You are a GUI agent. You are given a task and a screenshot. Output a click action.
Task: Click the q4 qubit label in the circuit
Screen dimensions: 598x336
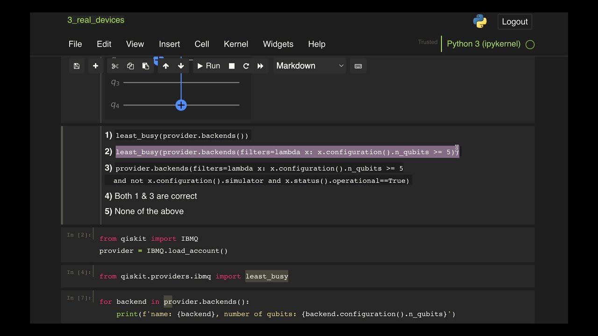tap(115, 105)
